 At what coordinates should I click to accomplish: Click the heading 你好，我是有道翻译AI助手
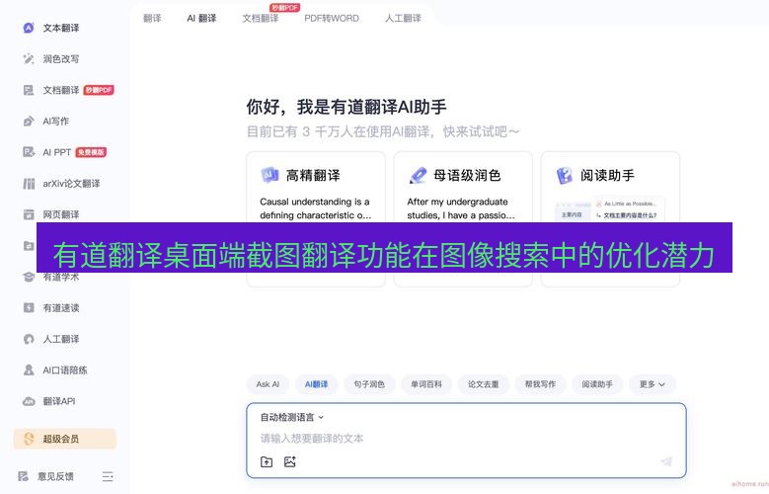346,107
